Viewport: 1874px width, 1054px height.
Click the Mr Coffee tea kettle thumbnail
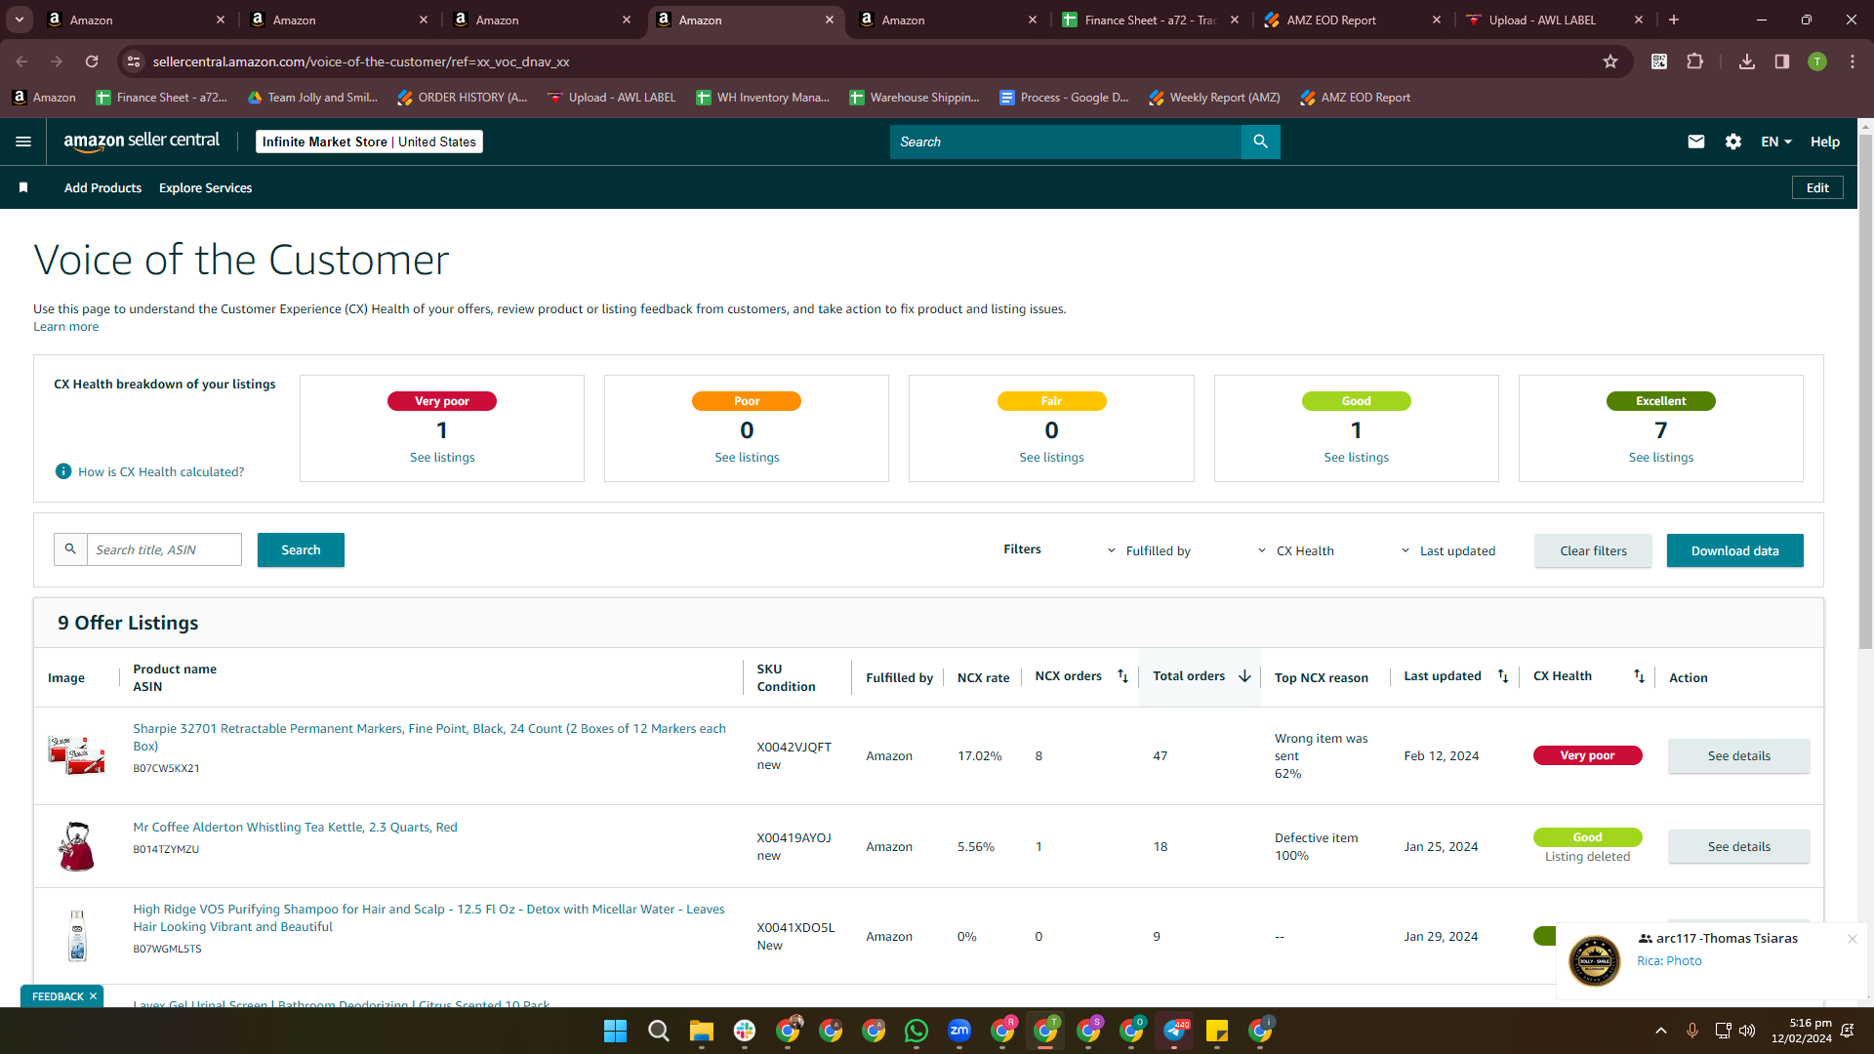coord(77,846)
